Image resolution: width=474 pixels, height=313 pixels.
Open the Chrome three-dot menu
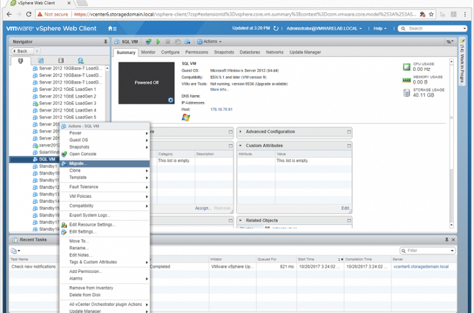465,14
